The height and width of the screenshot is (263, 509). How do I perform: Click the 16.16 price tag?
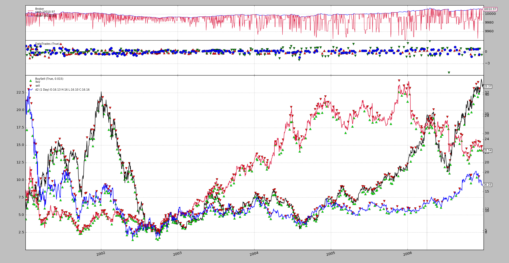[x=487, y=185]
